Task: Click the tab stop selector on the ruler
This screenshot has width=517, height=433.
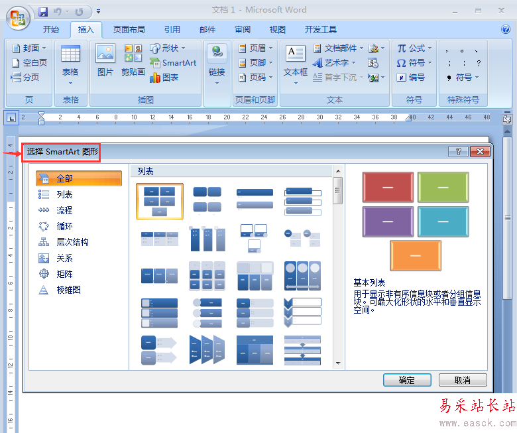Action: click(11, 118)
